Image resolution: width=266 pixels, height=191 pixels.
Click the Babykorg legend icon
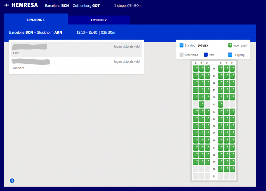[x=230, y=55]
